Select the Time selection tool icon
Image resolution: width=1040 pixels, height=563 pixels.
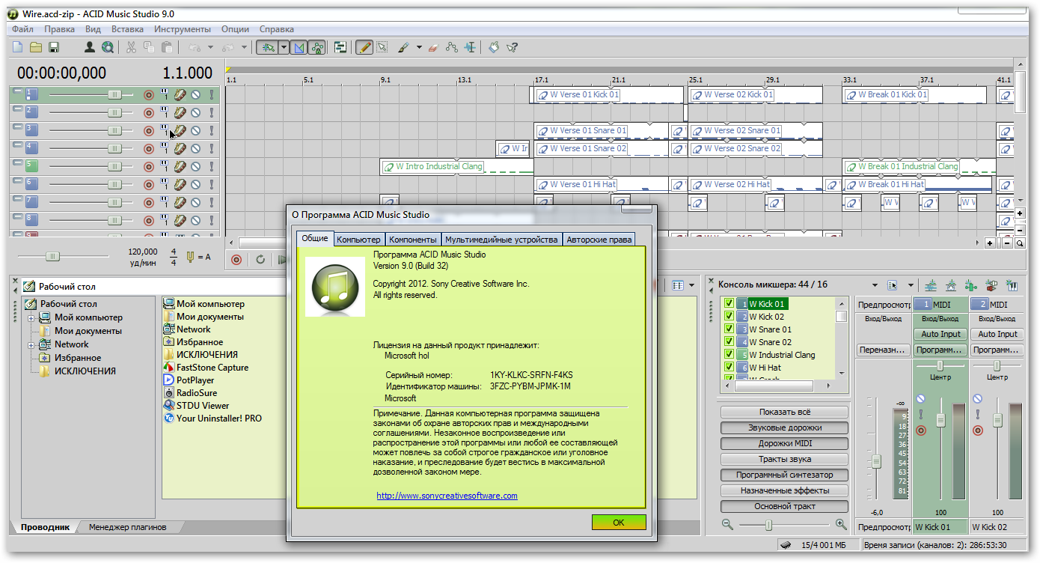coord(470,47)
